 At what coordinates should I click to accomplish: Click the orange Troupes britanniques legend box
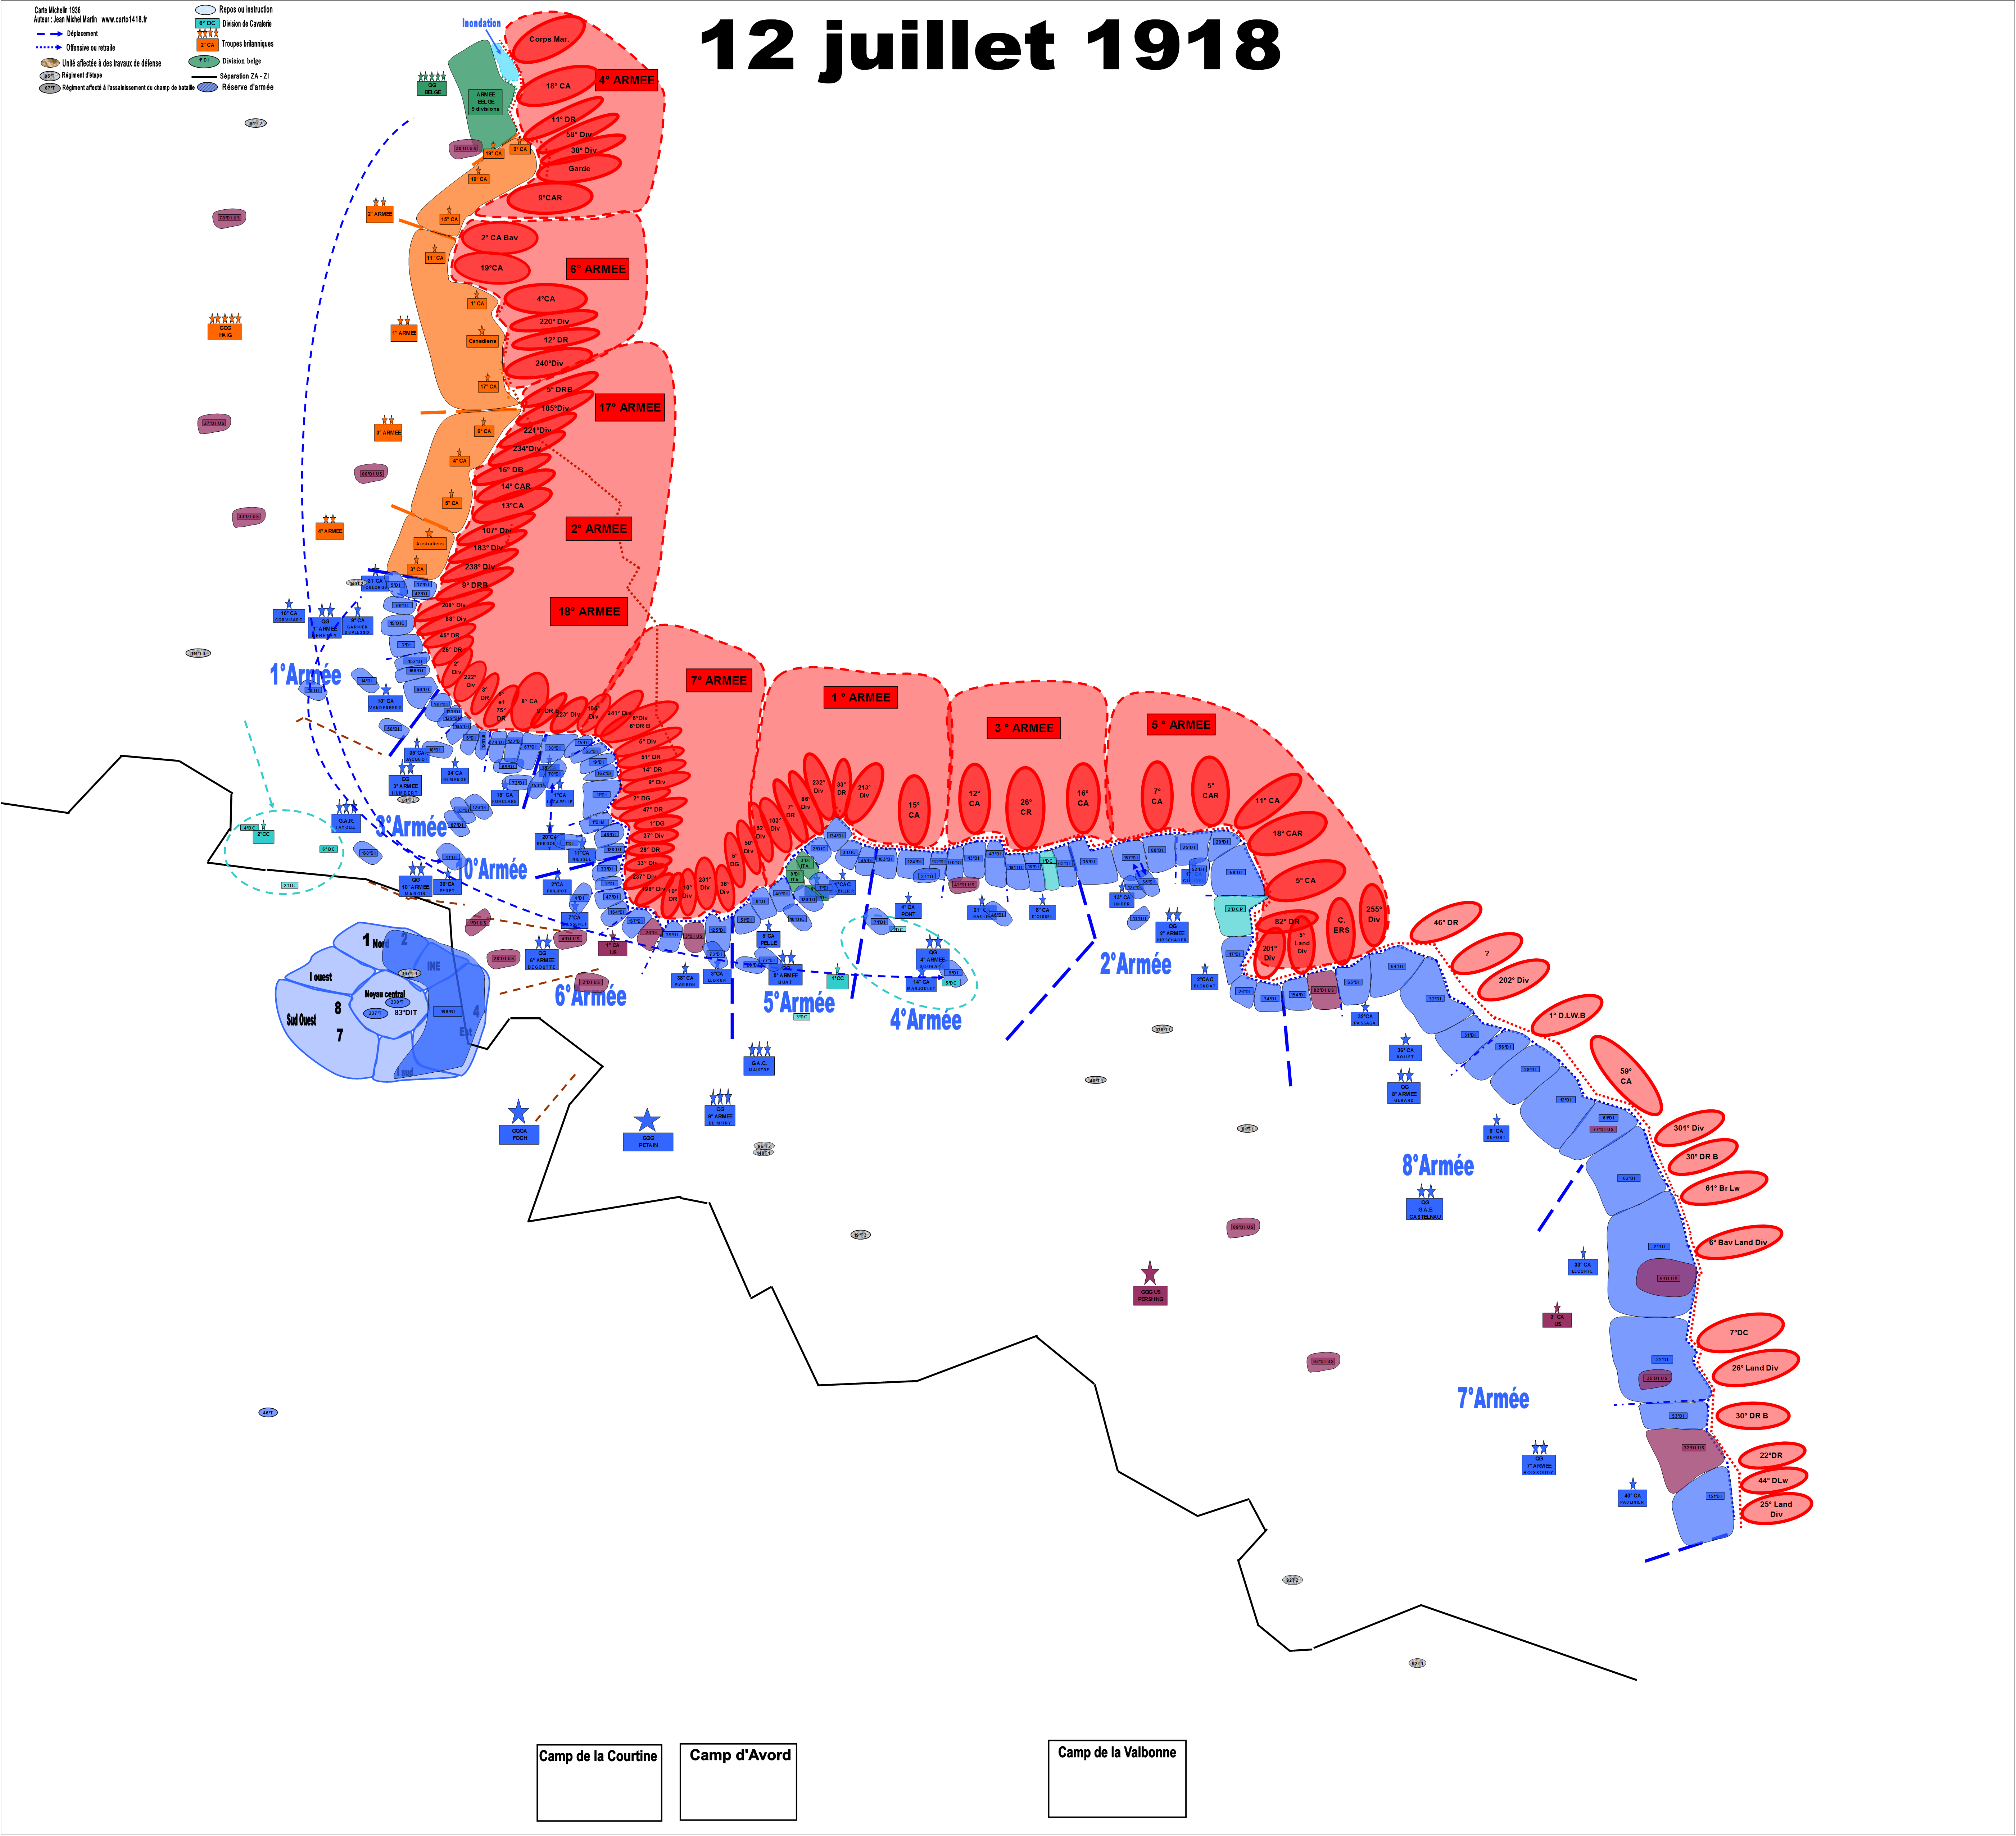coord(208,45)
